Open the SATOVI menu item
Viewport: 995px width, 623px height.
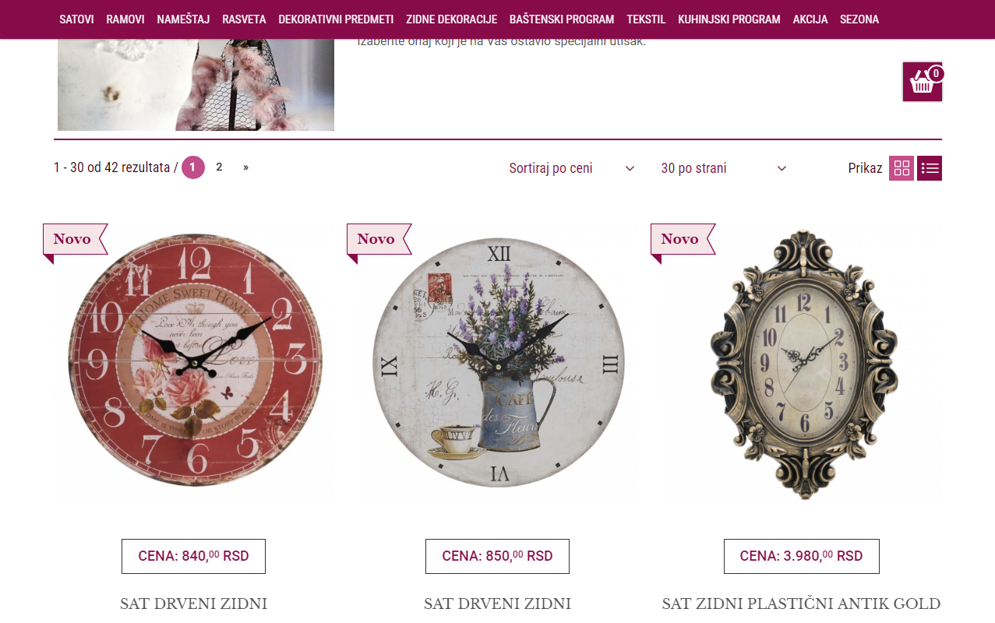[x=76, y=19]
